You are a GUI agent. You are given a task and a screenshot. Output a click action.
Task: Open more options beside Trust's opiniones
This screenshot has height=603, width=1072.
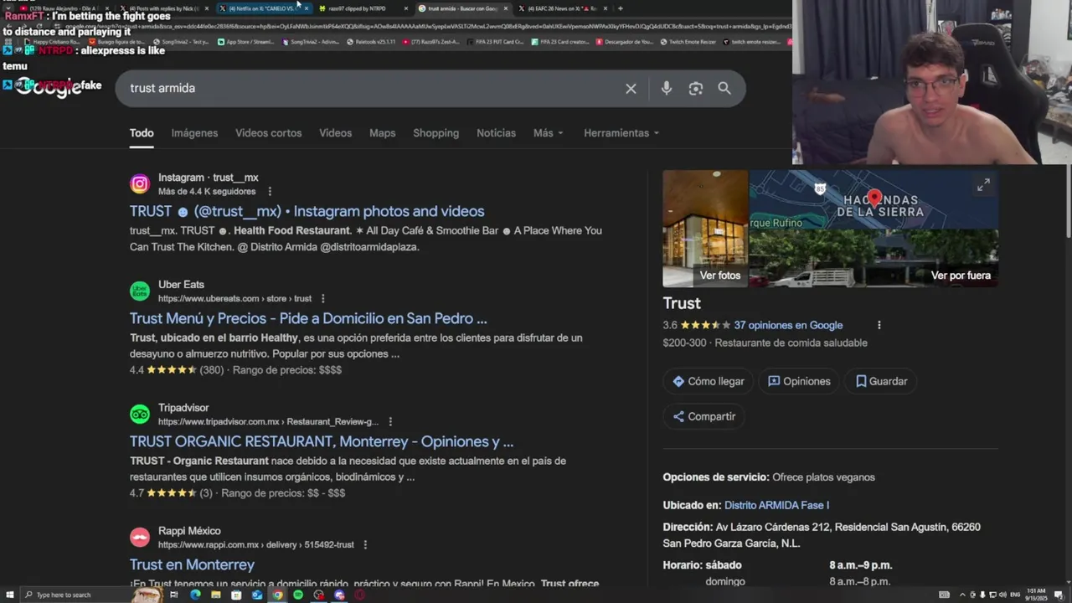879,325
